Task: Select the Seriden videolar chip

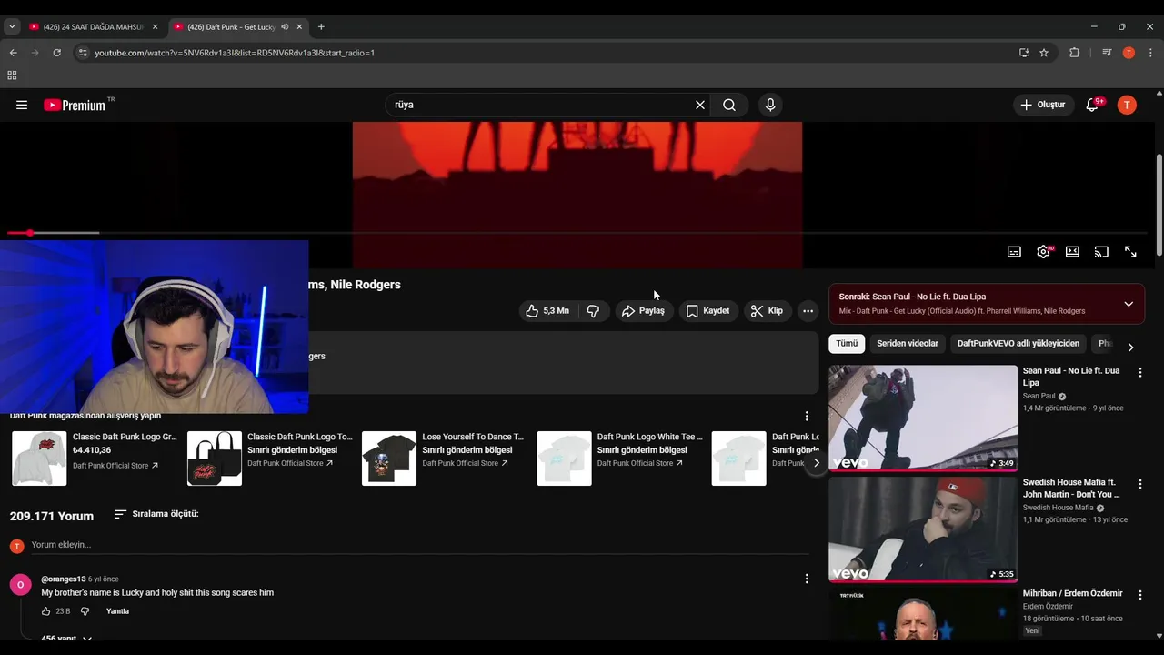Action: coord(908,344)
